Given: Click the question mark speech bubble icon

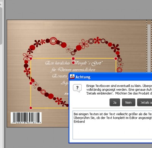Looking at the screenshot, I should (x=77, y=88).
